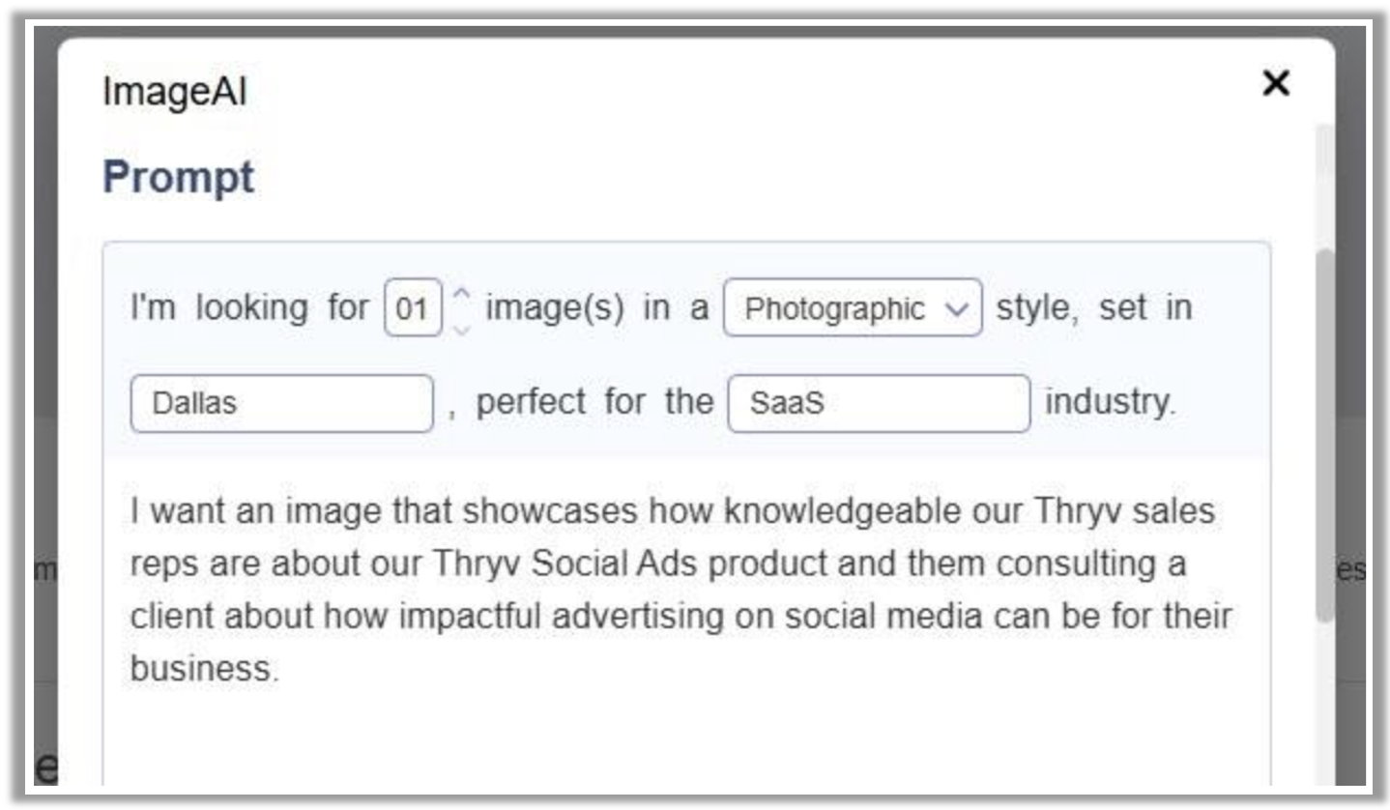Close the ImageAI dialog with the X
The height and width of the screenshot is (810, 1390).
(x=1275, y=84)
